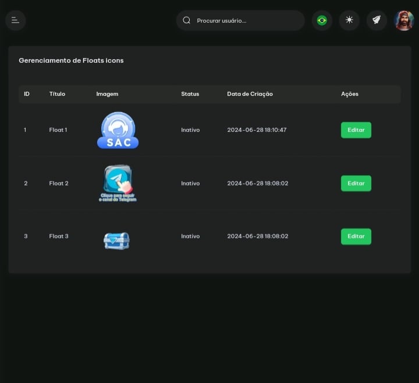
Task: Select the 'Float 3' title text
Action: pyautogui.click(x=59, y=237)
